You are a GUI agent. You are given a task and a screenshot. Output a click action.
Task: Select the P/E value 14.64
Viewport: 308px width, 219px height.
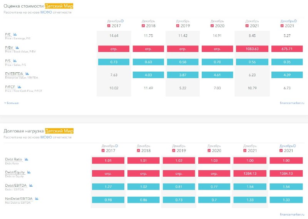coord(114,36)
